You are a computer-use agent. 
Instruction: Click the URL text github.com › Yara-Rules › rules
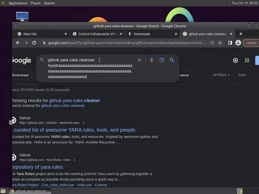(45, 160)
